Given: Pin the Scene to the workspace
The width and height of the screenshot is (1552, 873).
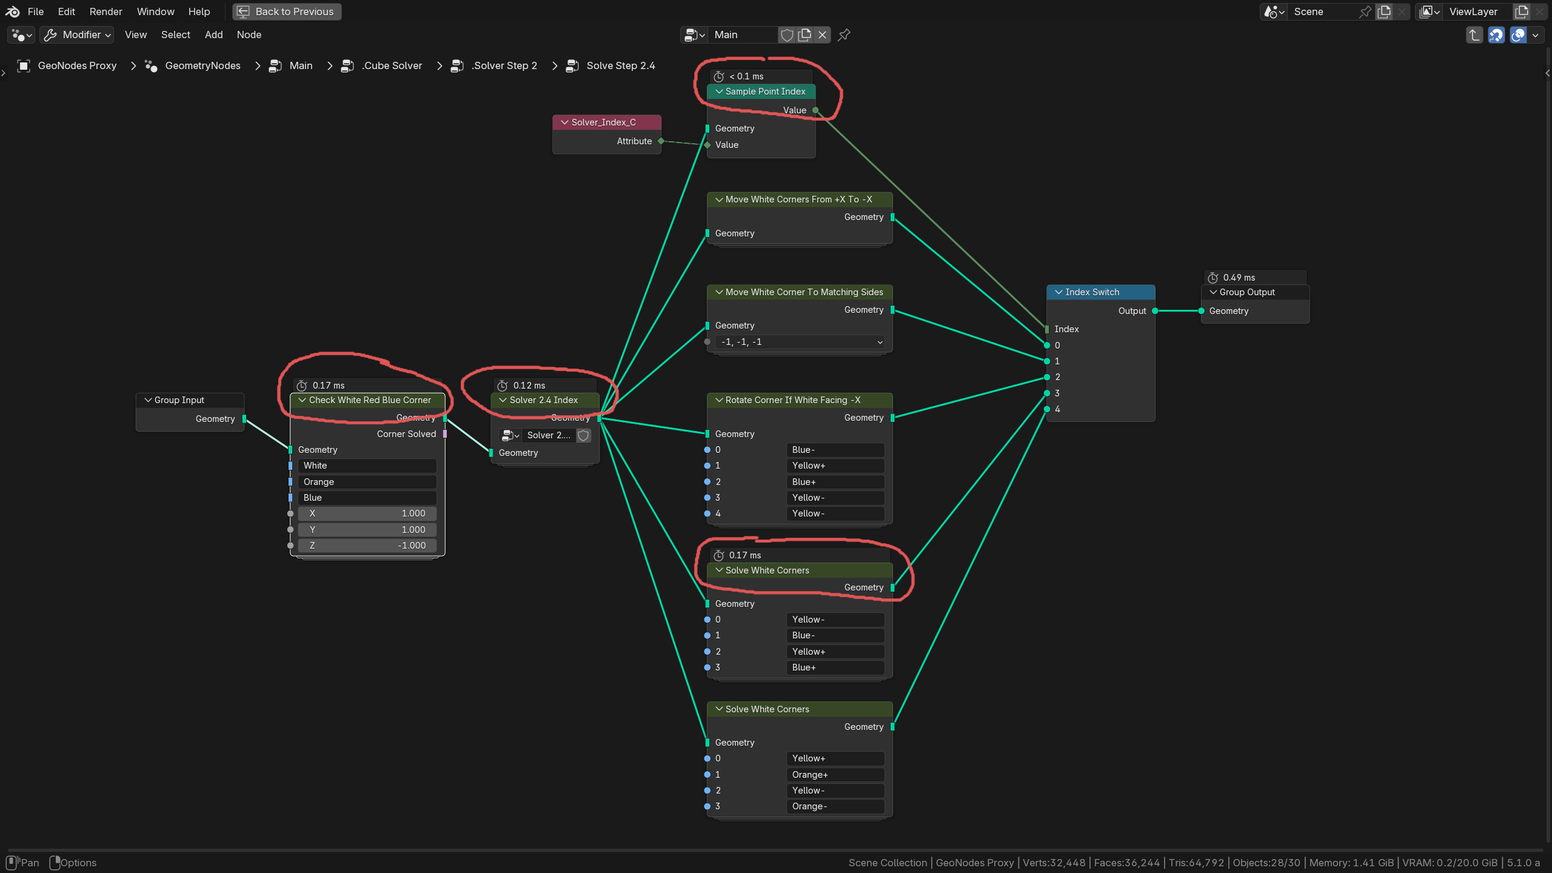Looking at the screenshot, I should tap(1365, 12).
